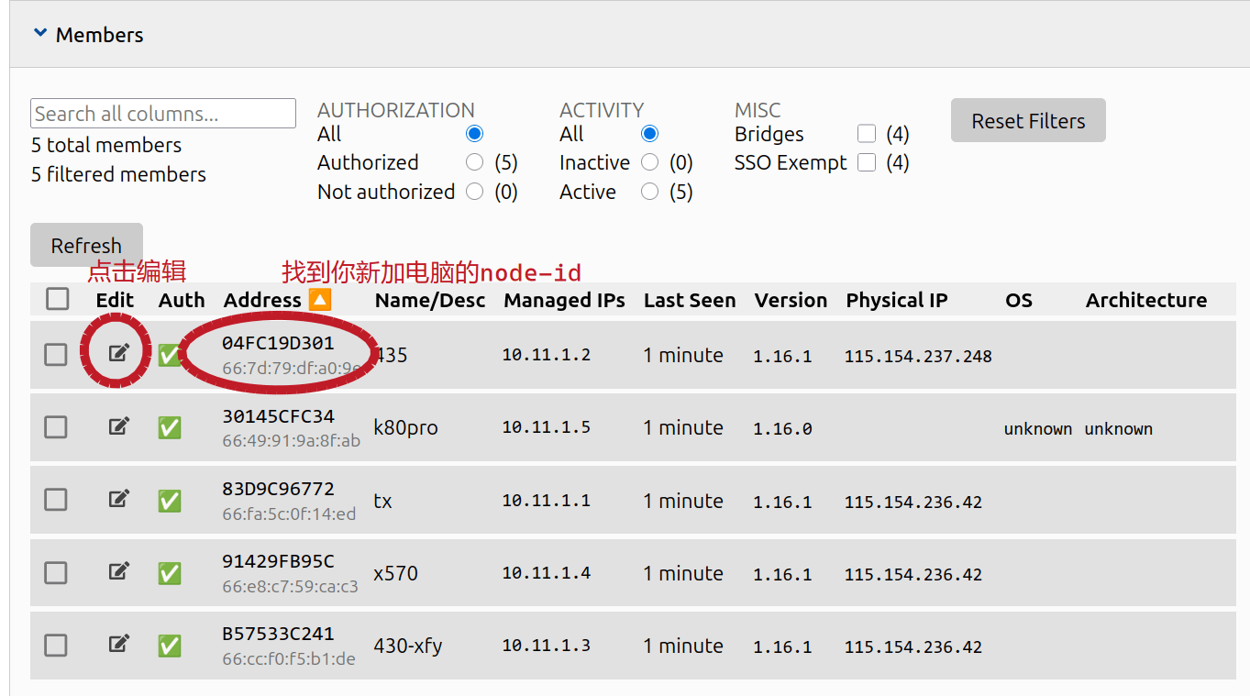Select checkbox for tx member row
Viewport: 1250px width, 696px height.
click(56, 500)
